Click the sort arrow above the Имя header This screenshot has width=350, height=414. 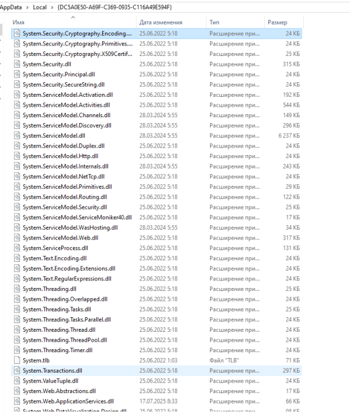click(x=73, y=17)
